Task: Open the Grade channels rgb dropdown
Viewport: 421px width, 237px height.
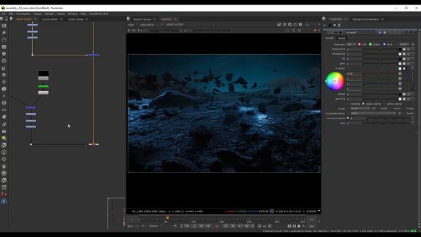Action: click(351, 44)
